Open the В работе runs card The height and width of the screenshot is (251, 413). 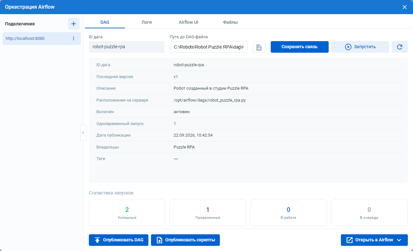[x=288, y=213]
